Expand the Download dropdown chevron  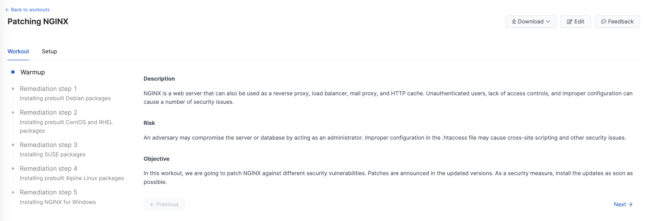tap(548, 22)
